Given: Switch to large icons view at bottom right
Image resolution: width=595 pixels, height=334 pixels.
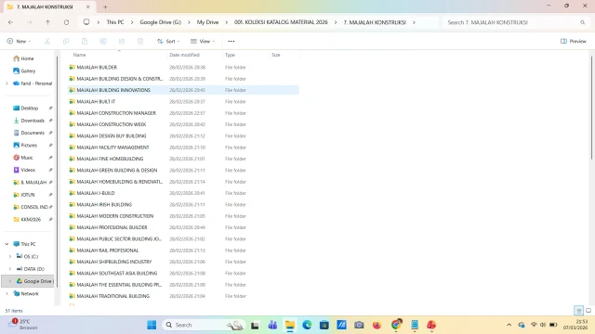Looking at the screenshot, I should point(588,311).
